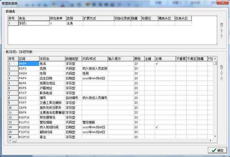Click the 表名 input field in row one

[34, 23]
